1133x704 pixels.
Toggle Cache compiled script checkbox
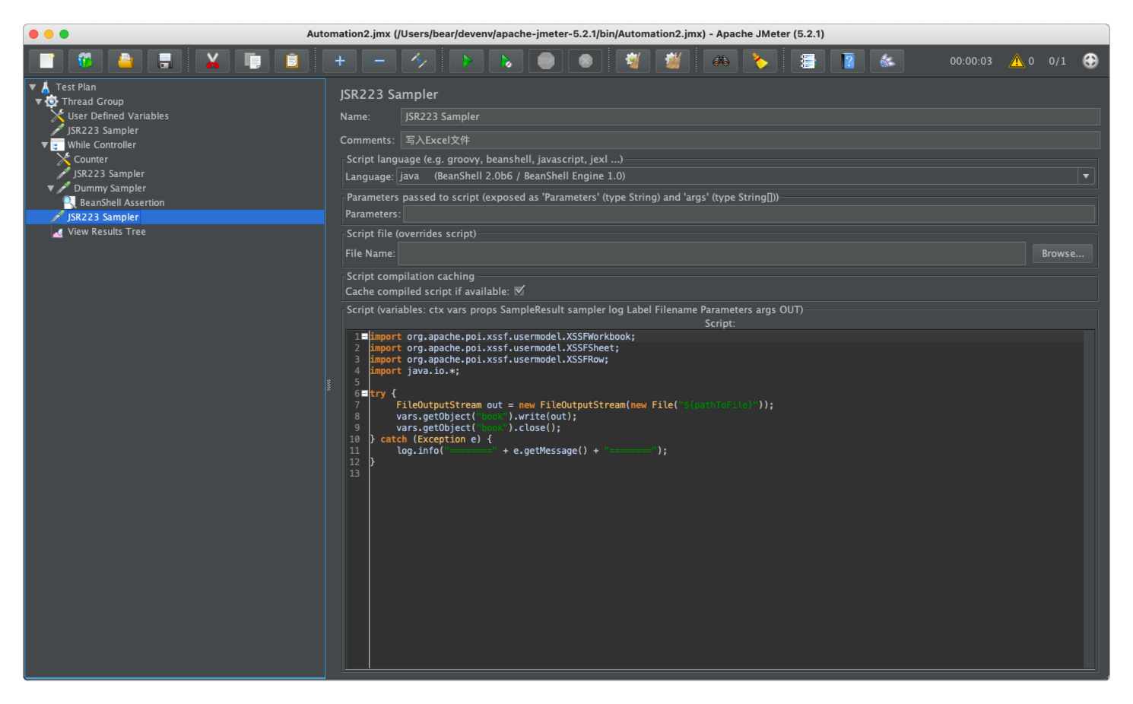[519, 291]
